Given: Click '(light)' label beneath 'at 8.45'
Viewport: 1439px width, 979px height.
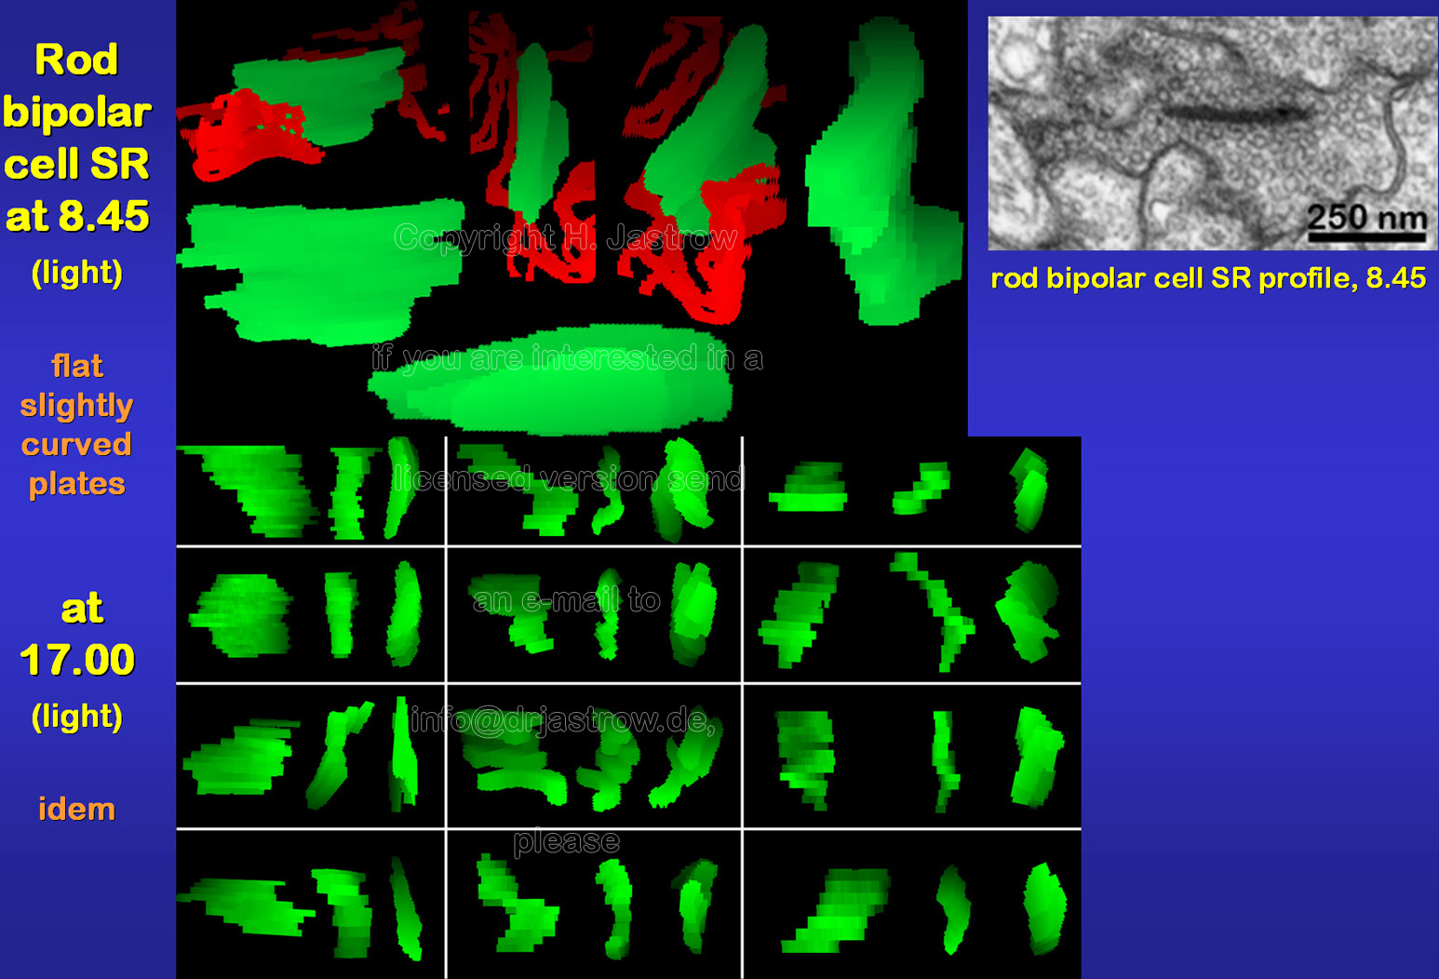Looking at the screenshot, I should coord(77,273).
